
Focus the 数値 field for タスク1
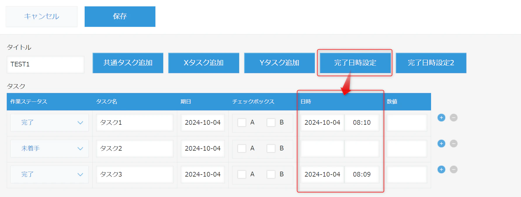(x=407, y=123)
